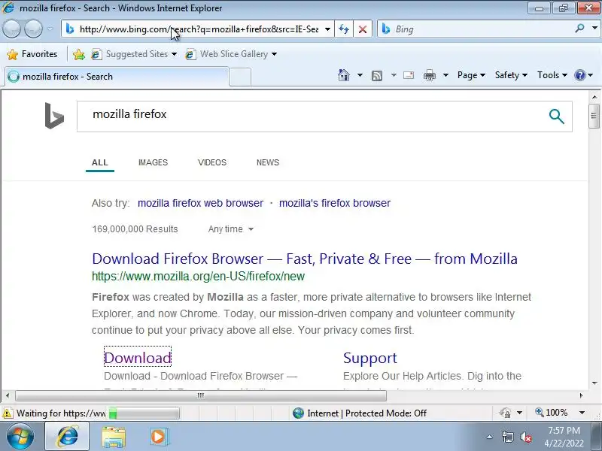This screenshot has height=451, width=602.
Task: Open a new blank tab
Action: click(x=240, y=77)
